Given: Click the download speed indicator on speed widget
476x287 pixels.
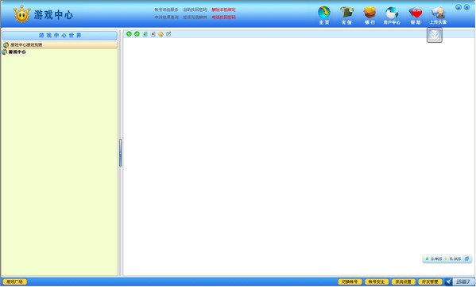Looking at the screenshot, I should (434, 258).
